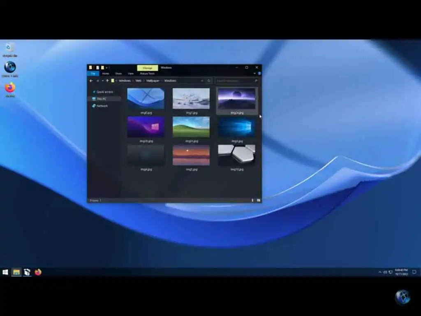Click Windows in the address breadcrumb
The image size is (421, 316).
pyautogui.click(x=125, y=81)
